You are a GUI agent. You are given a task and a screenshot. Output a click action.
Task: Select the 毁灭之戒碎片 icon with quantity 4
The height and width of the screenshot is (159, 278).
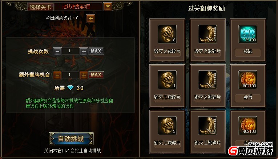pyautogui.click(x=167, y=79)
